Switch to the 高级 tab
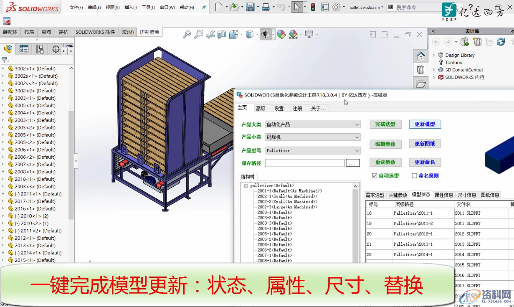 point(261,108)
